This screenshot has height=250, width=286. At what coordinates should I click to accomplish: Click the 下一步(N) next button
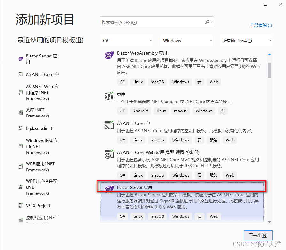tap(258, 235)
